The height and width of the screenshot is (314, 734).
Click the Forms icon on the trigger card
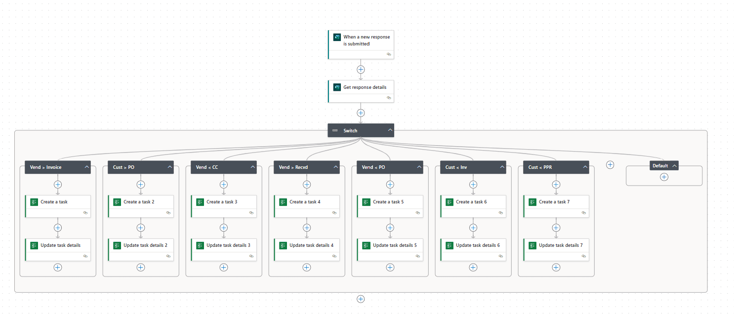pyautogui.click(x=337, y=37)
